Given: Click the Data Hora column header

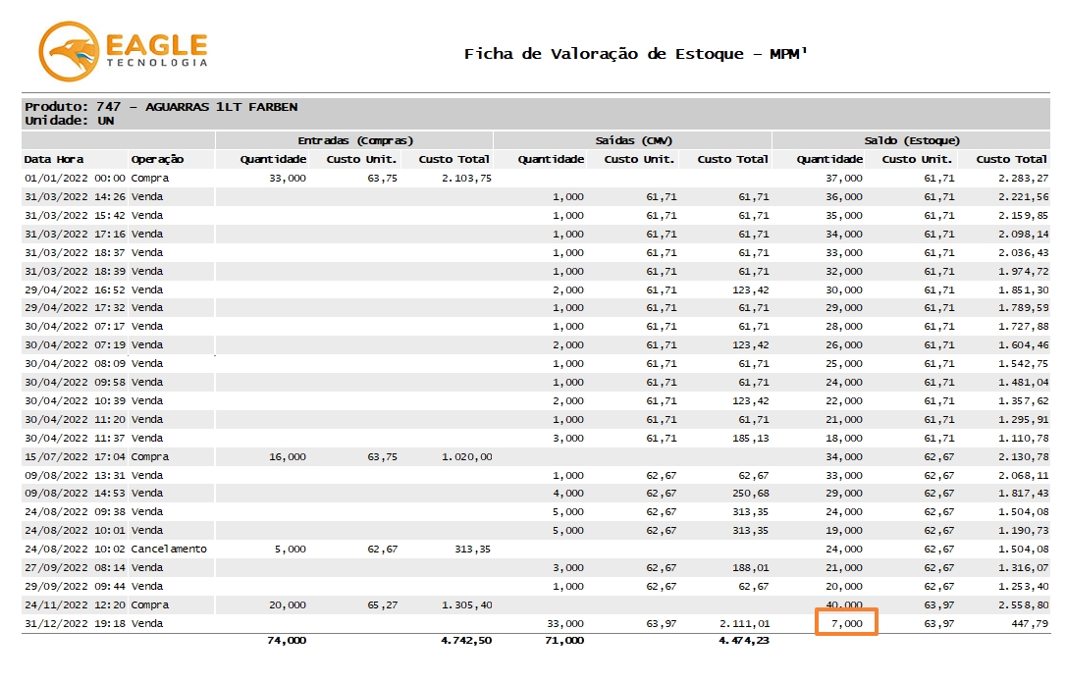Looking at the screenshot, I should point(54,159).
